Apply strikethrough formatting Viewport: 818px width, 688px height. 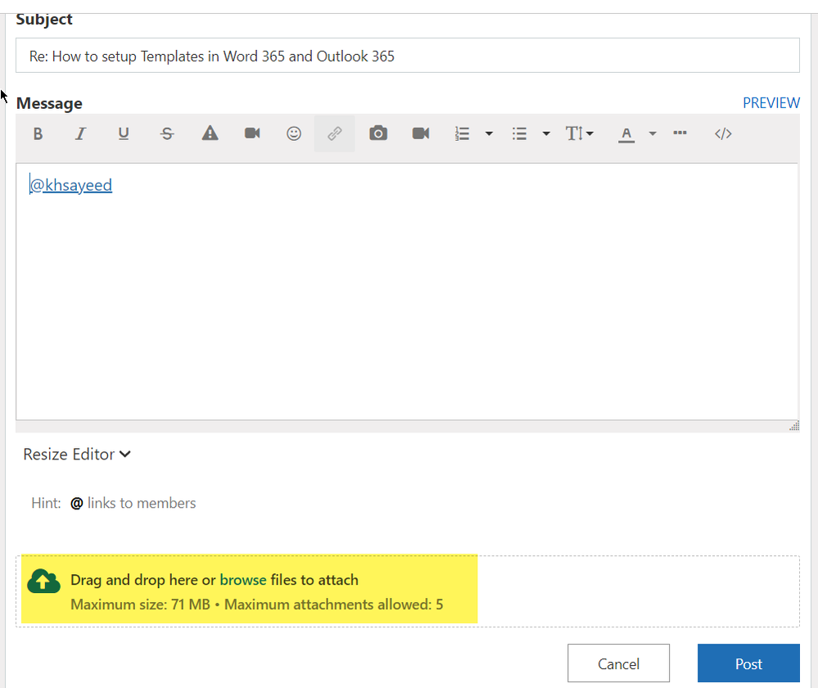[x=167, y=134]
